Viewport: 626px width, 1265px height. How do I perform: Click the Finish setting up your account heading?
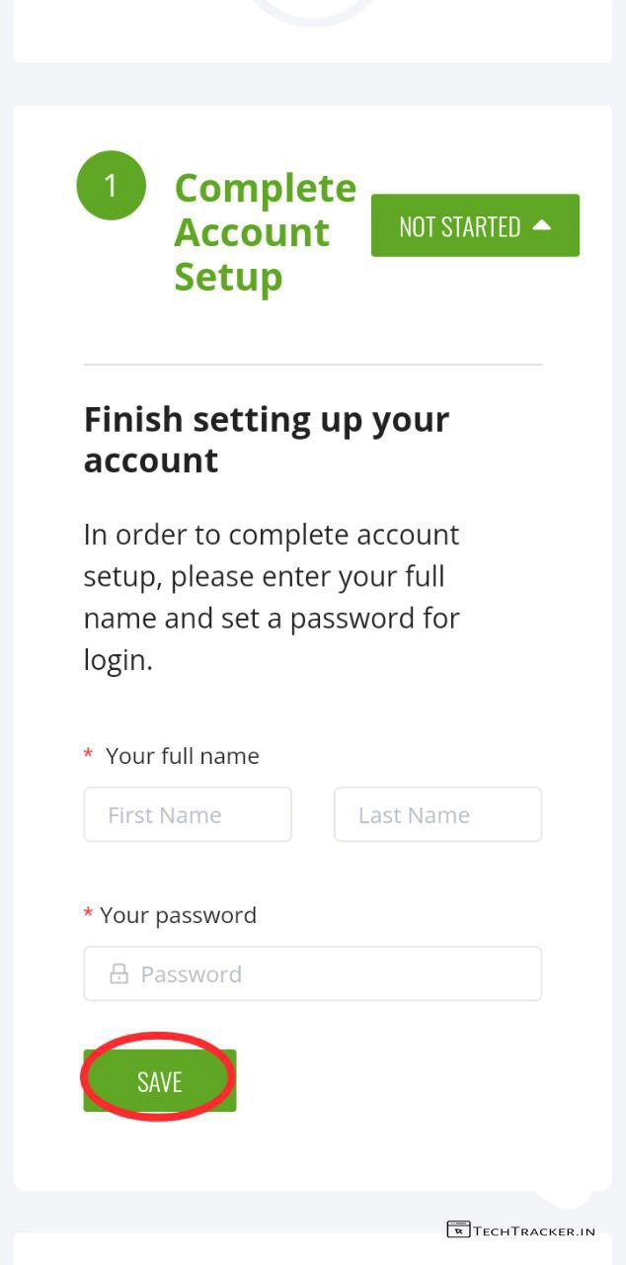point(266,440)
